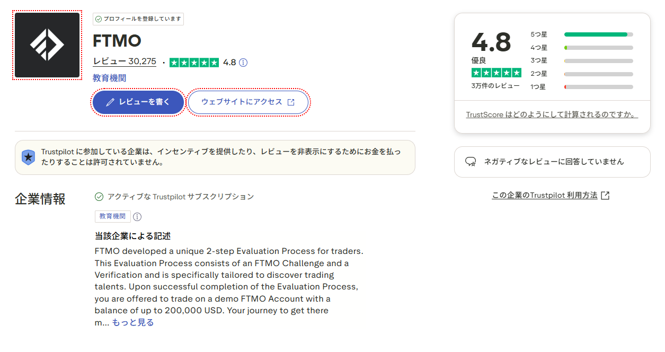Image resolution: width=665 pixels, height=352 pixels.
Task: Open TrustScore はどのようにして計算されるのですか link
Action: pyautogui.click(x=552, y=115)
